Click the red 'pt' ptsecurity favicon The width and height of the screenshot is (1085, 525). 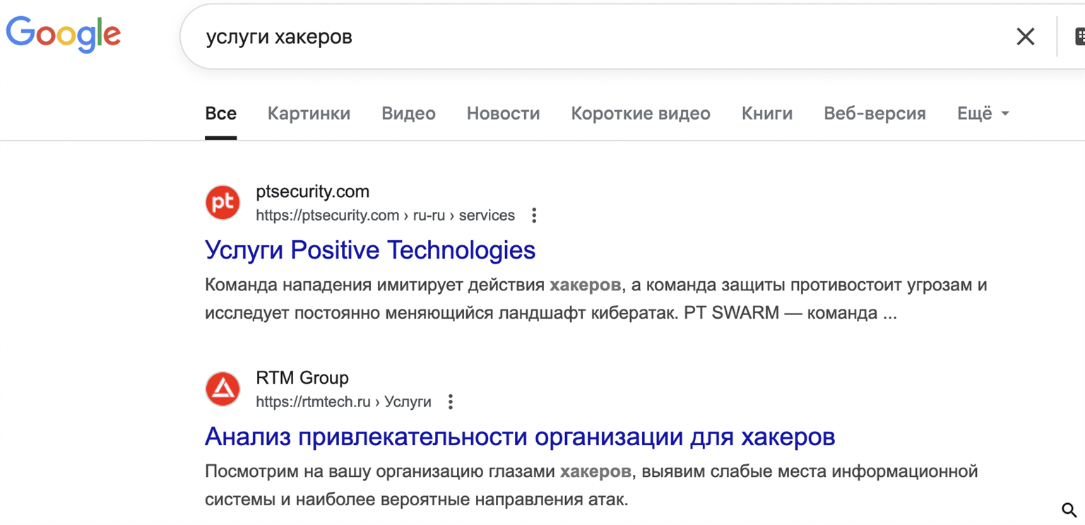tap(223, 203)
